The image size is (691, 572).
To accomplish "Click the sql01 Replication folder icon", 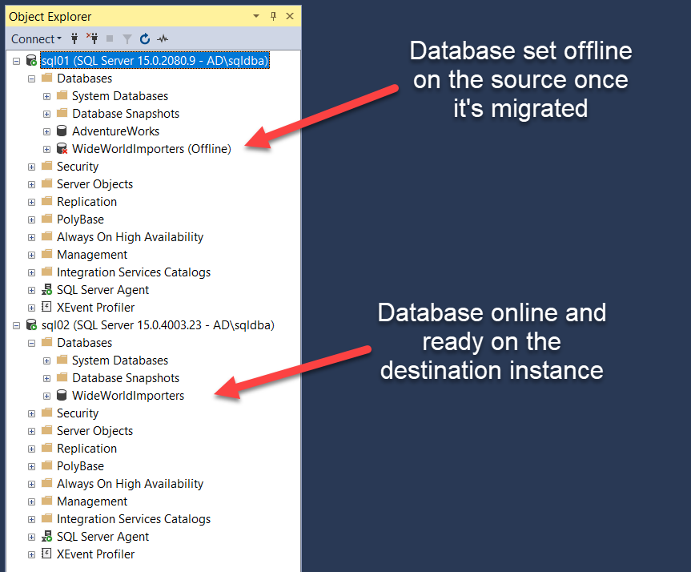I will coord(46,201).
